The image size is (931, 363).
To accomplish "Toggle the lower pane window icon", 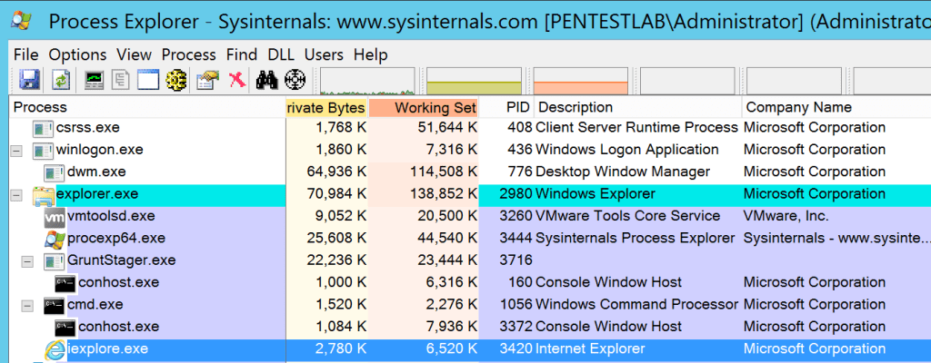I will [x=147, y=81].
